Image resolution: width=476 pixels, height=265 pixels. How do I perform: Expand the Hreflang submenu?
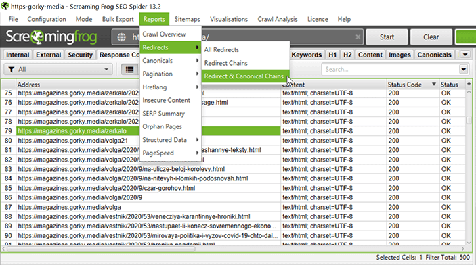pyautogui.click(x=171, y=87)
